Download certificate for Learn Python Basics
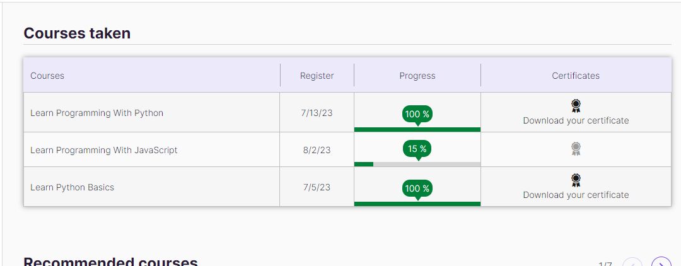The width and height of the screenshot is (681, 266). click(x=576, y=195)
